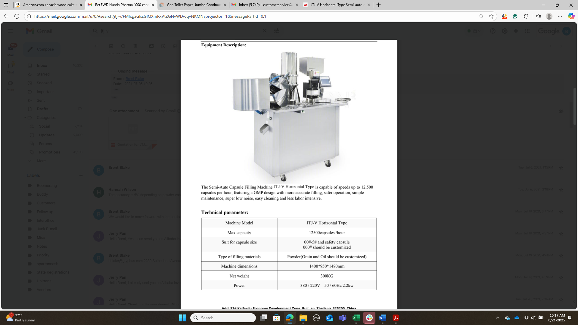Open Windows Start menu
This screenshot has height=325, width=578.
click(182, 318)
